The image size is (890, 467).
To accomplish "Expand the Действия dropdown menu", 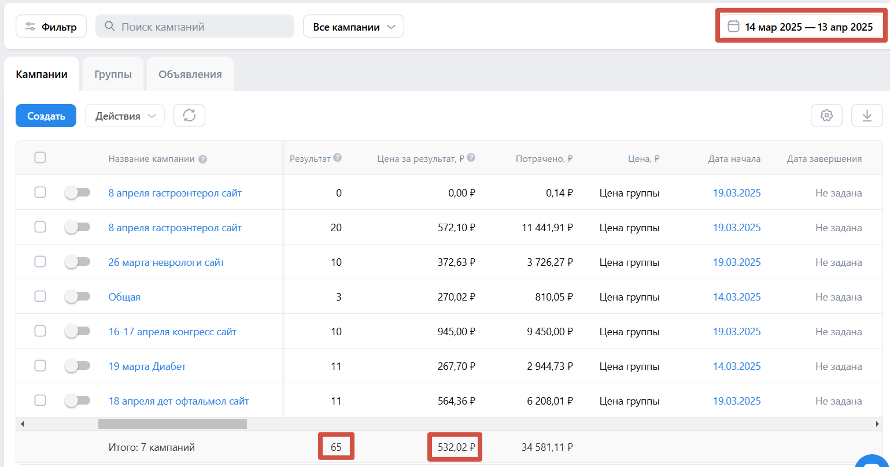I will click(x=125, y=116).
